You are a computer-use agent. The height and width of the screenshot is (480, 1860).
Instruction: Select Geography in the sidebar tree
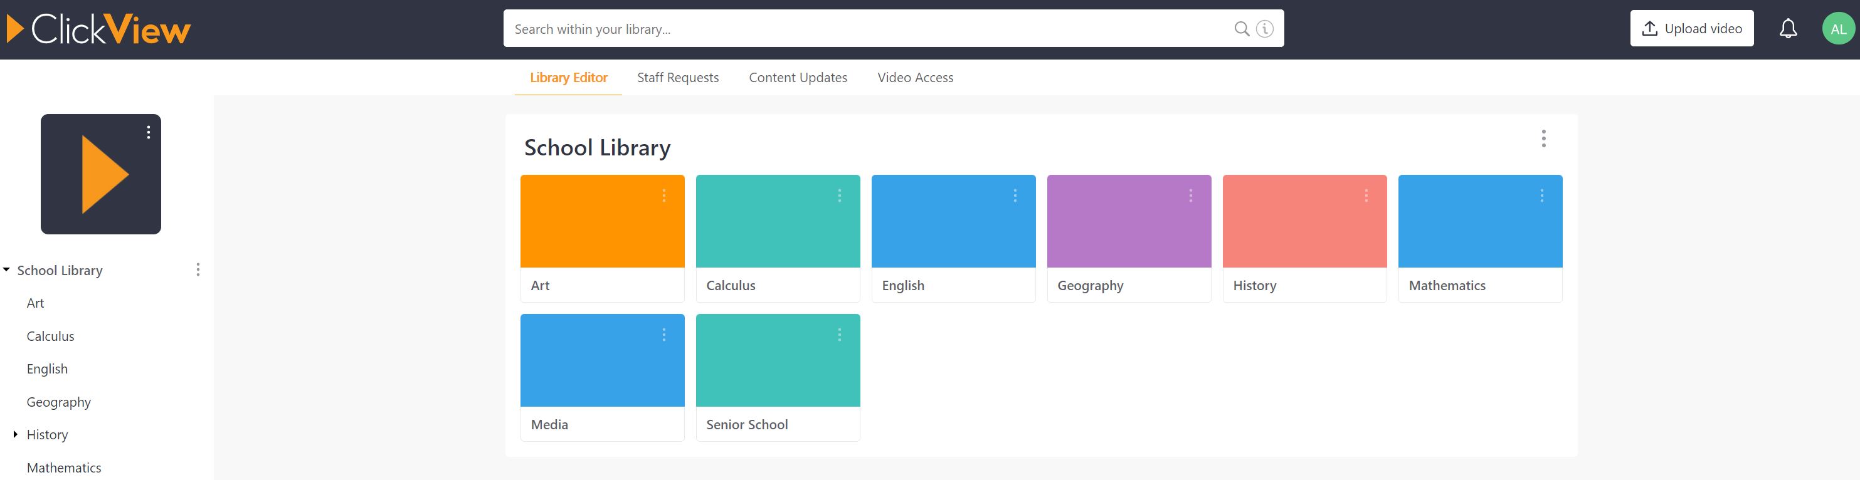pos(58,402)
